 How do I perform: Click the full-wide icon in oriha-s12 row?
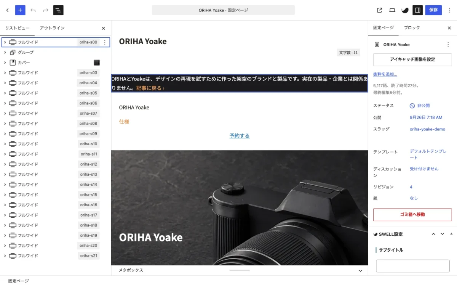[13, 164]
